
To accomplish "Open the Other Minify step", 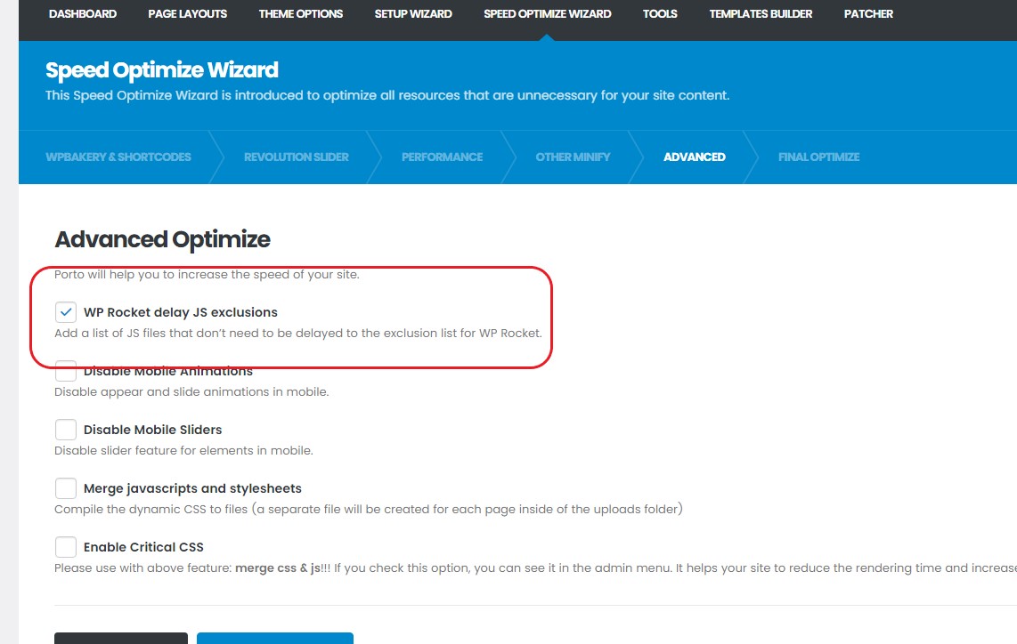I will pyautogui.click(x=573, y=157).
